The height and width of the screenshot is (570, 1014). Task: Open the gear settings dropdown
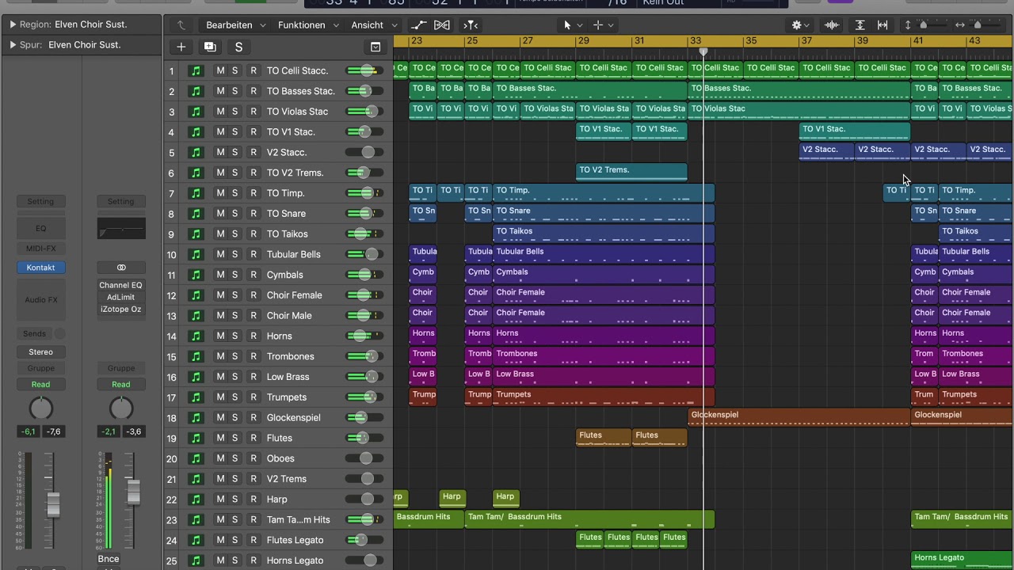[801, 25]
